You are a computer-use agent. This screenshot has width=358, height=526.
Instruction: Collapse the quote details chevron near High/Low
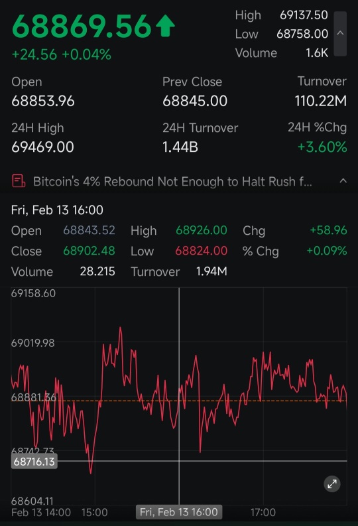(340, 34)
